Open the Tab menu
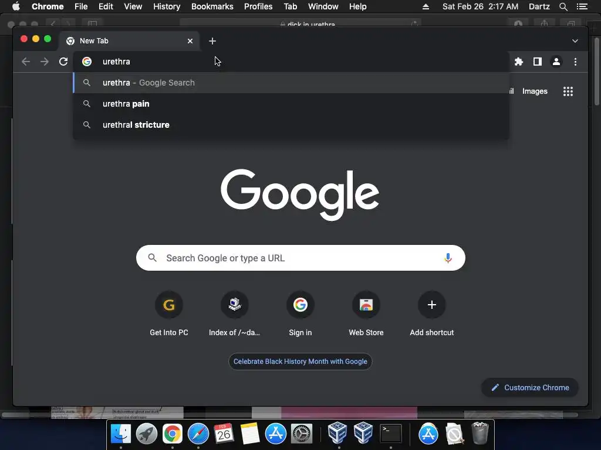This screenshot has height=450, width=601. click(x=290, y=6)
